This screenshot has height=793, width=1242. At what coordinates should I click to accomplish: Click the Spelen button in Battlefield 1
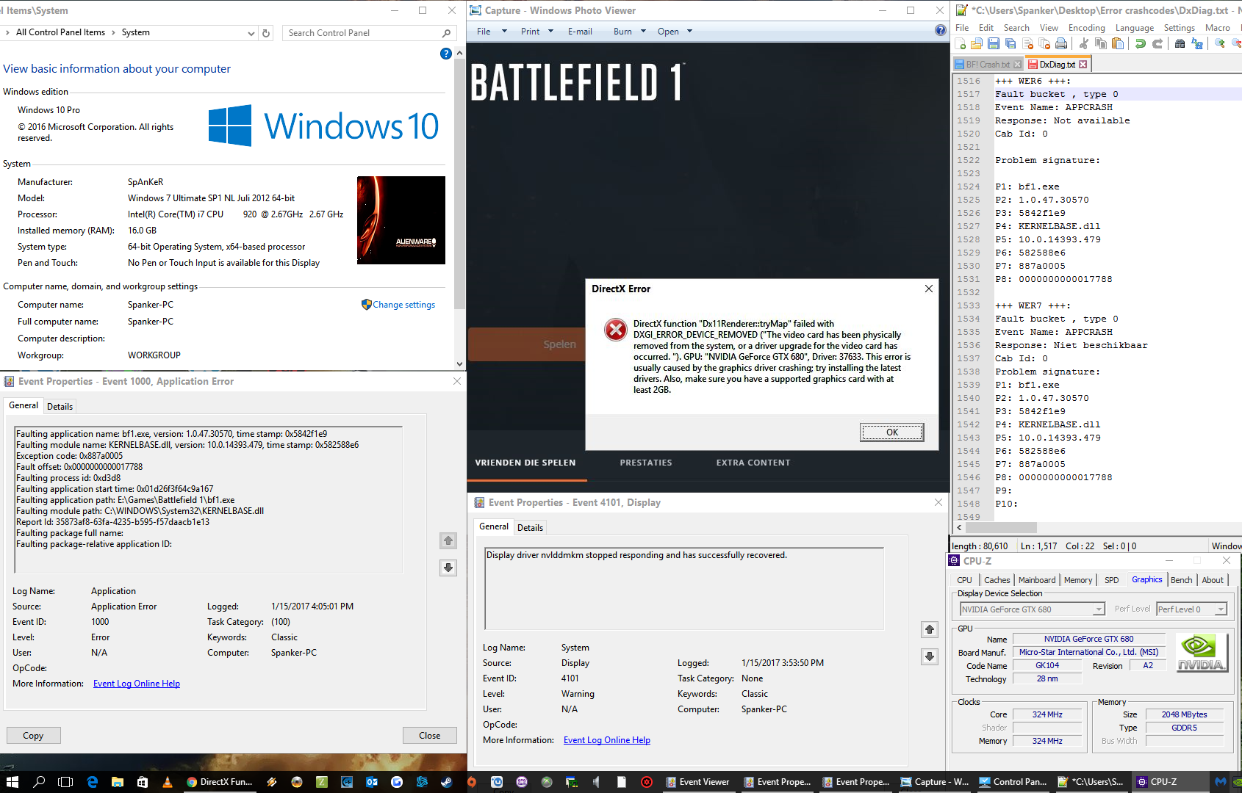coord(526,344)
